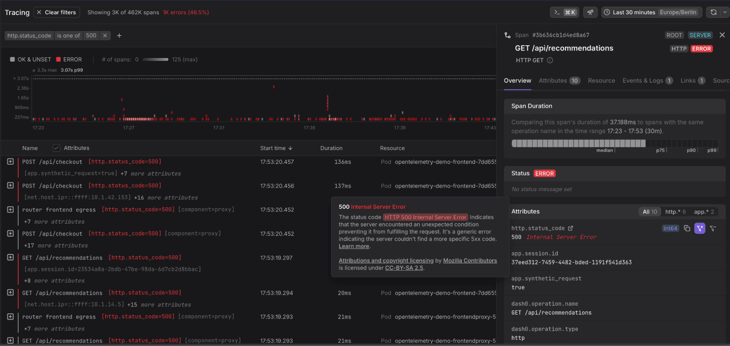
Task: Click the purple add-to-filter icon
Action: point(700,228)
